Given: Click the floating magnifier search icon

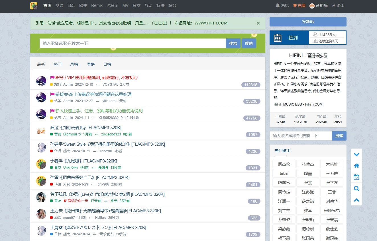Looking at the screenshot, I should 356,188.
